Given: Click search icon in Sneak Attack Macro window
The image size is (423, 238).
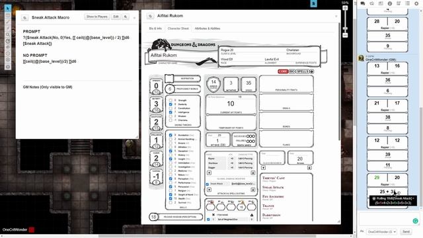Looking at the screenshot, I should [x=126, y=17].
